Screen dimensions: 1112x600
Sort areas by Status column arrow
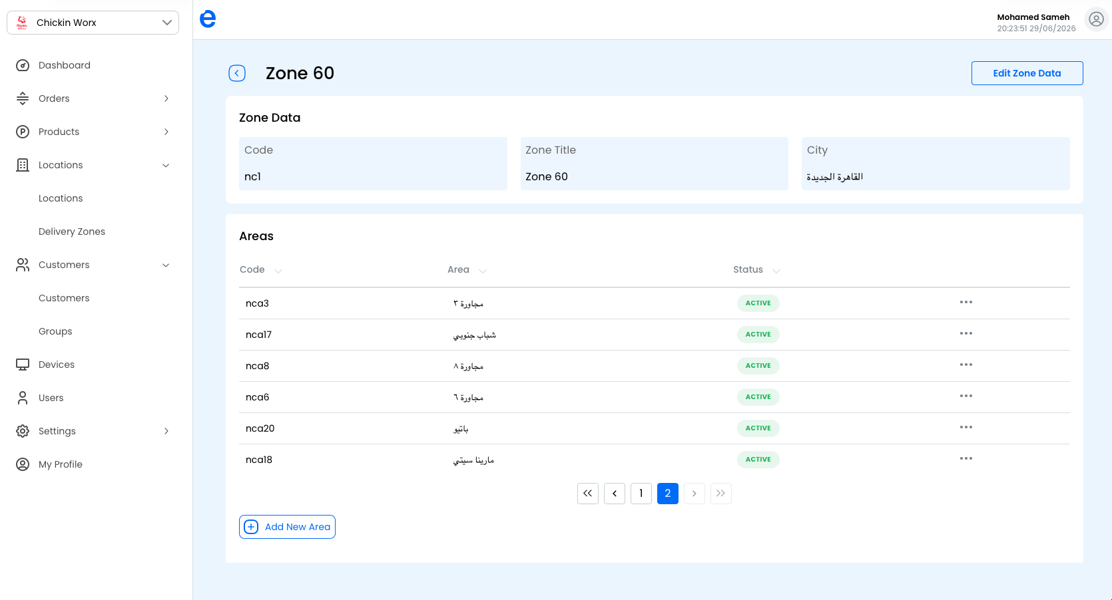[x=776, y=271]
